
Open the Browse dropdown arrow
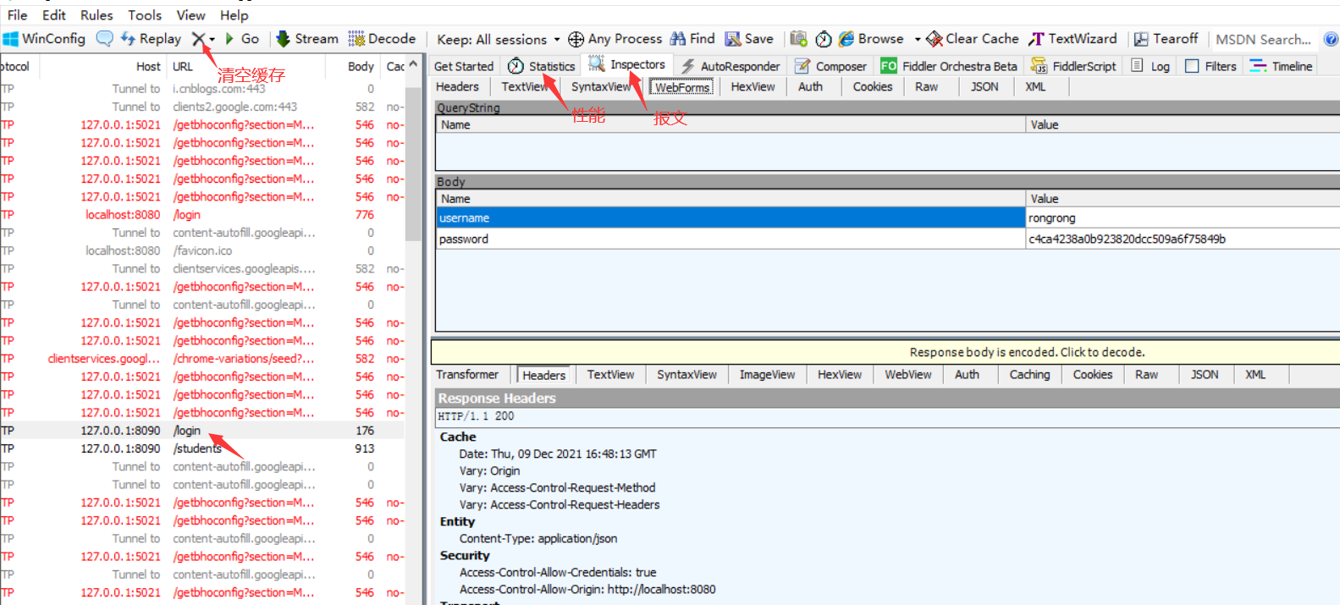(917, 39)
